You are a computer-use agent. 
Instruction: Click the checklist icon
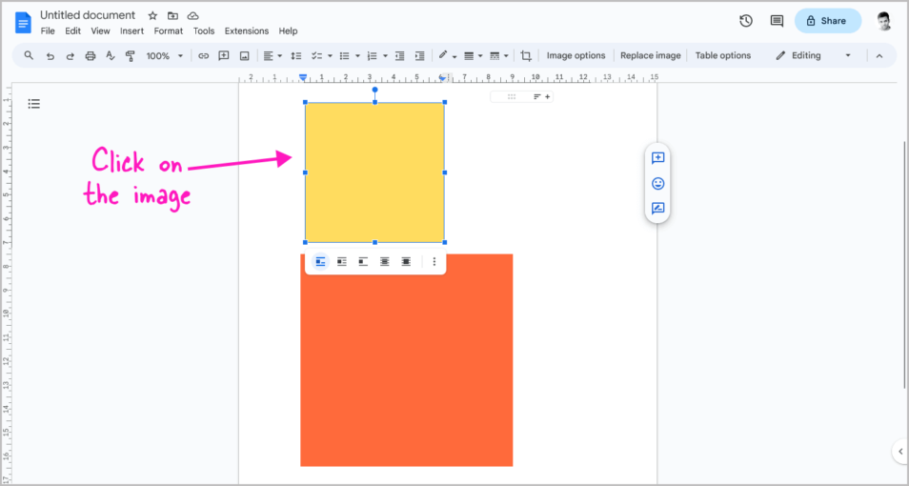tap(316, 56)
